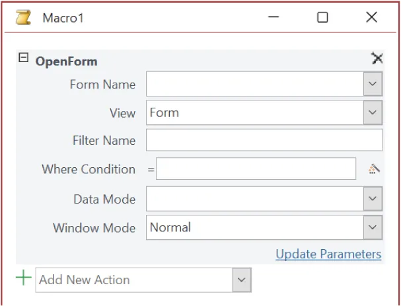Delete the OpenForm action with the X icon
This screenshot has height=306, width=401.
[377, 59]
